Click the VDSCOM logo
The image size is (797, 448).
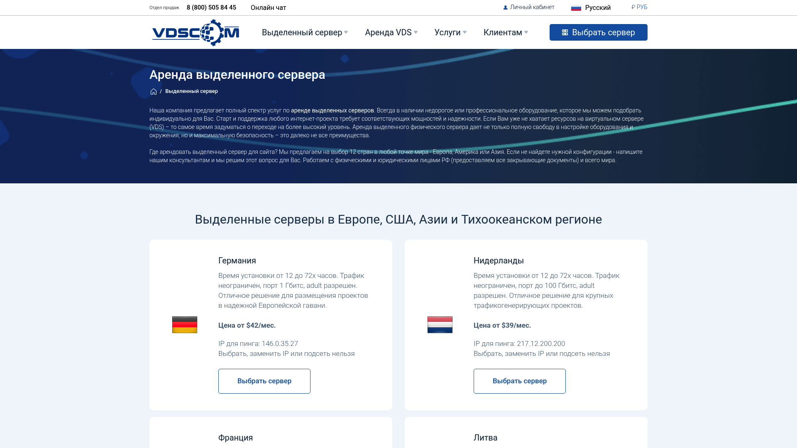(196, 32)
